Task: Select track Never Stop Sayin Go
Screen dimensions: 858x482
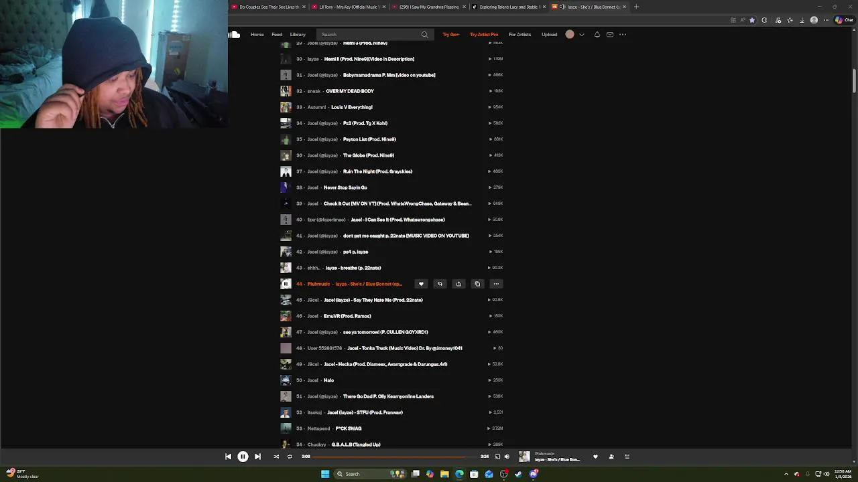Action: [x=345, y=187]
